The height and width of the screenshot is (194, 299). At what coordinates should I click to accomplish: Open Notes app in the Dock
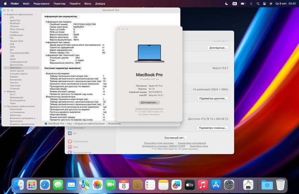click(164, 185)
